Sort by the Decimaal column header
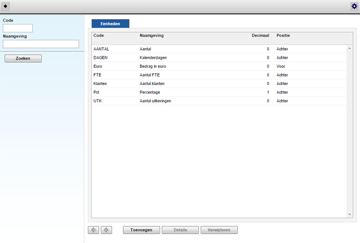This screenshot has width=360, height=243. click(x=260, y=36)
